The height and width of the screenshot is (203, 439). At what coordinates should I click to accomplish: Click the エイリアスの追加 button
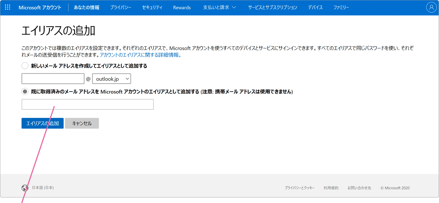[43, 123]
